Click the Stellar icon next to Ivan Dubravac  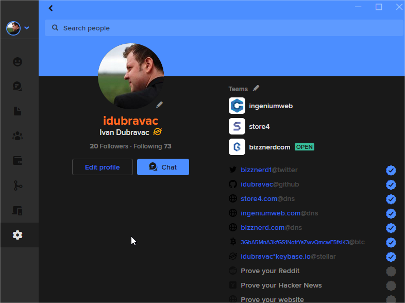157,132
